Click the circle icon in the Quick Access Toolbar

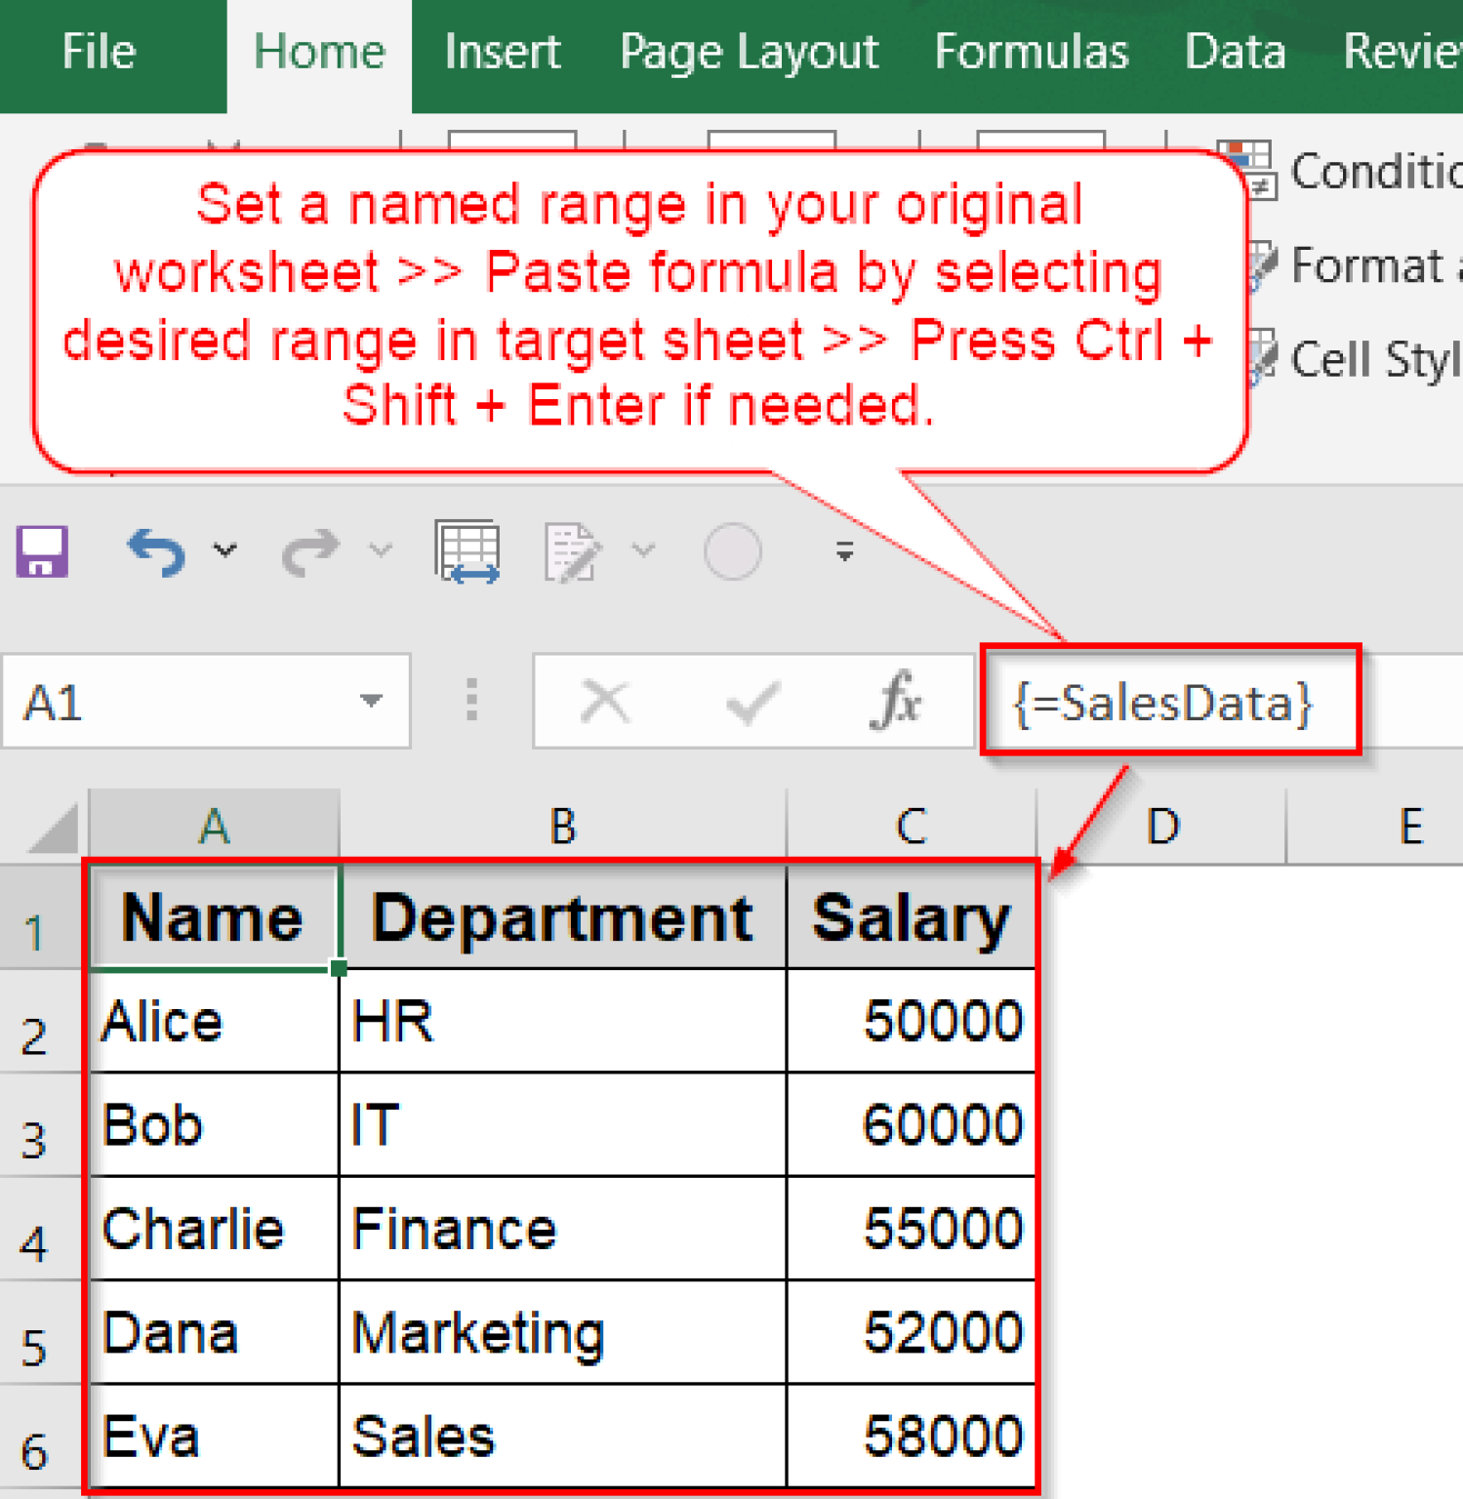[x=733, y=551]
